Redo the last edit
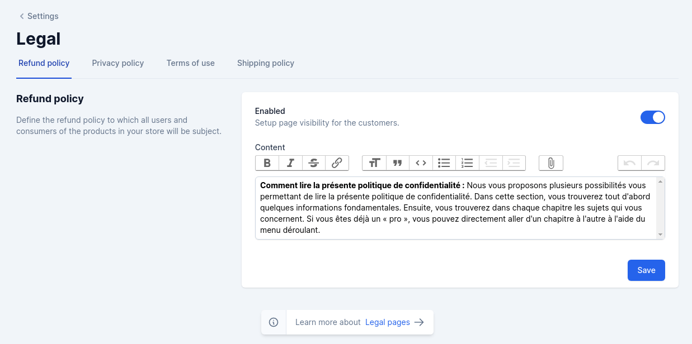 tap(653, 163)
